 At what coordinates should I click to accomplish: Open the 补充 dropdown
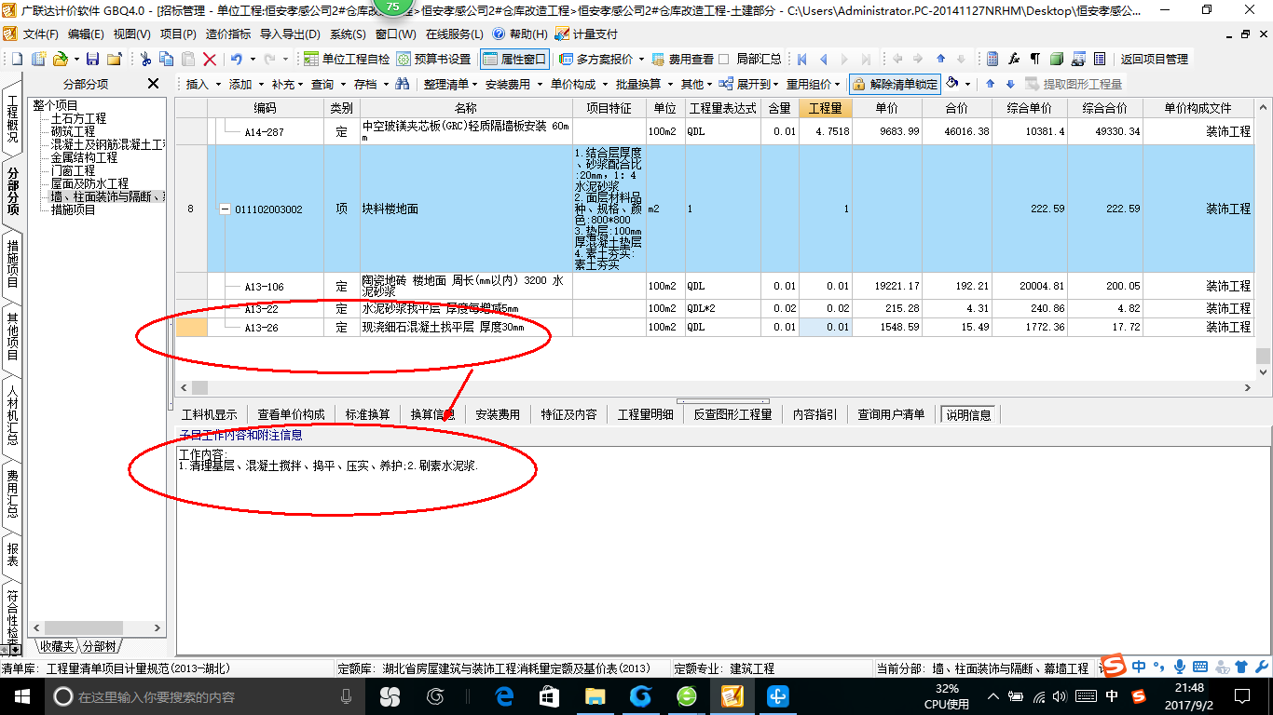tap(289, 84)
